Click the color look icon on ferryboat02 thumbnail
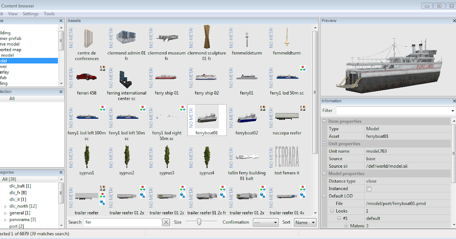 point(263,108)
